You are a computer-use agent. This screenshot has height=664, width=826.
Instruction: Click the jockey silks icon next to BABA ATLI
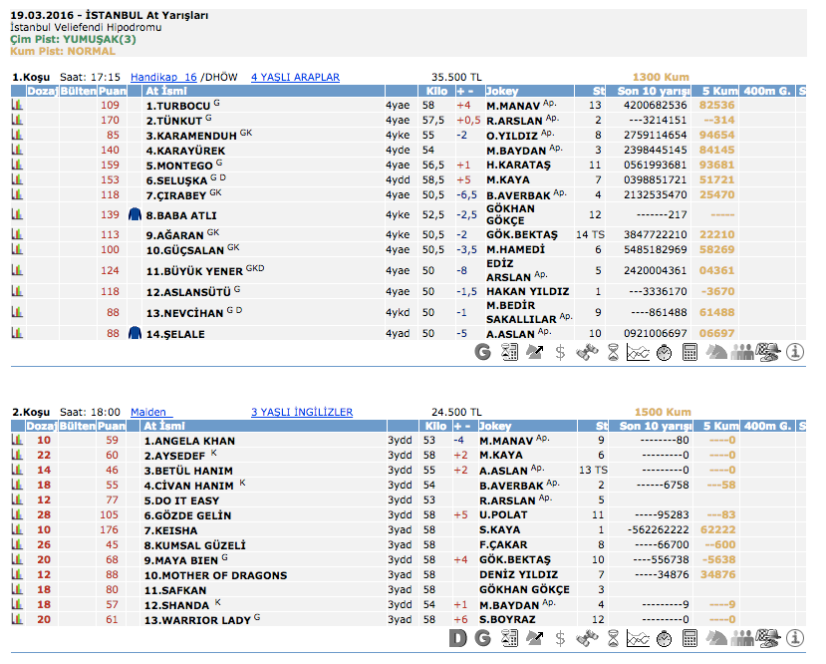(136, 214)
